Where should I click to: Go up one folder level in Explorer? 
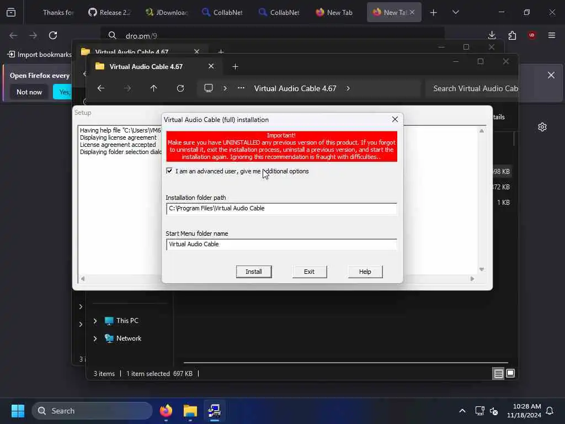(x=154, y=88)
